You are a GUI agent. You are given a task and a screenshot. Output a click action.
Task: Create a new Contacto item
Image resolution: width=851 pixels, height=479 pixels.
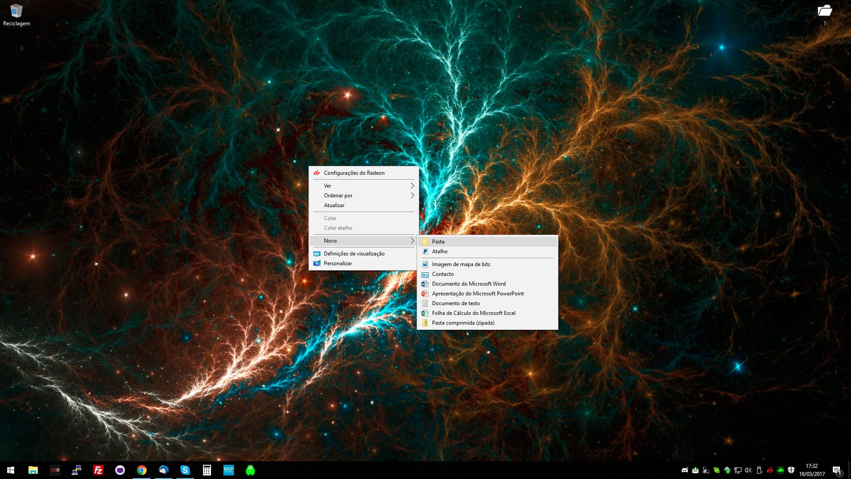click(488, 274)
